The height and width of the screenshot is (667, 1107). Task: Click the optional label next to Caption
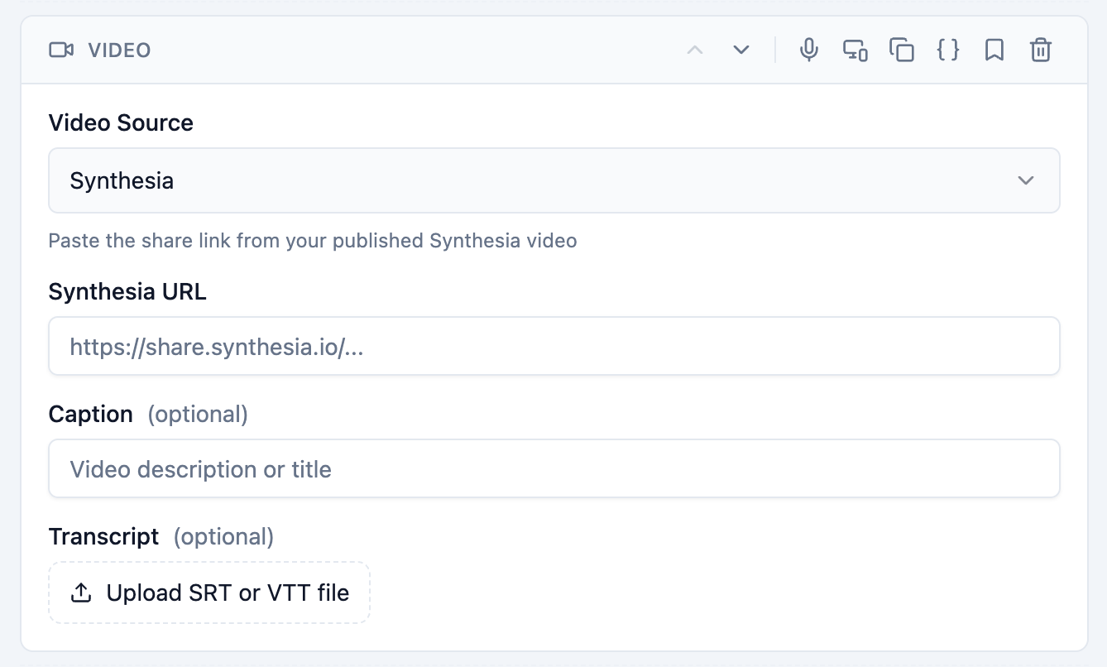[x=198, y=414]
